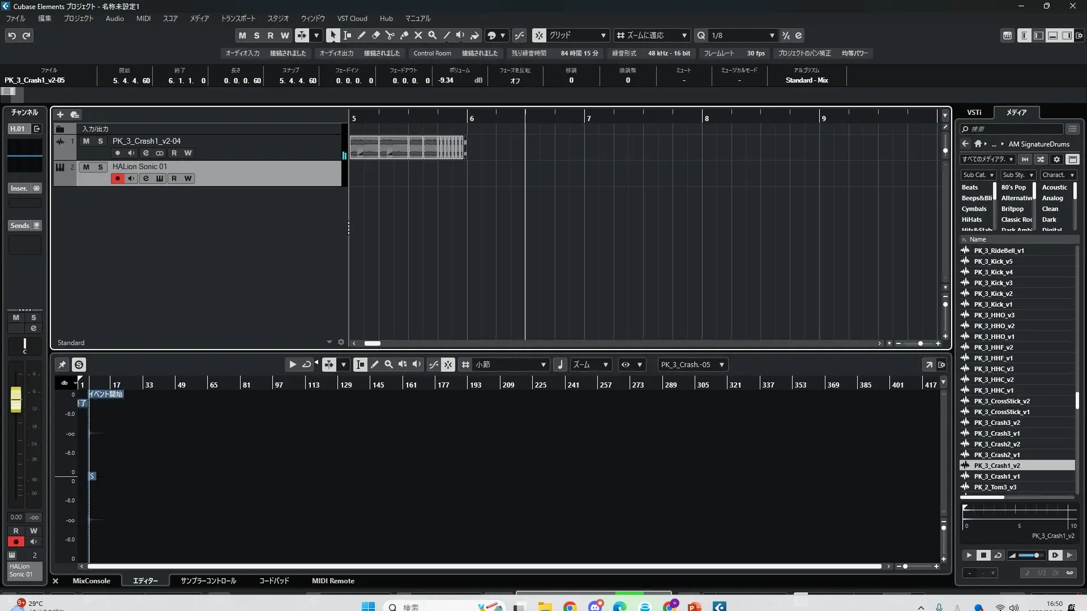
Task: Select the Scissors split tool
Action: [x=390, y=35]
